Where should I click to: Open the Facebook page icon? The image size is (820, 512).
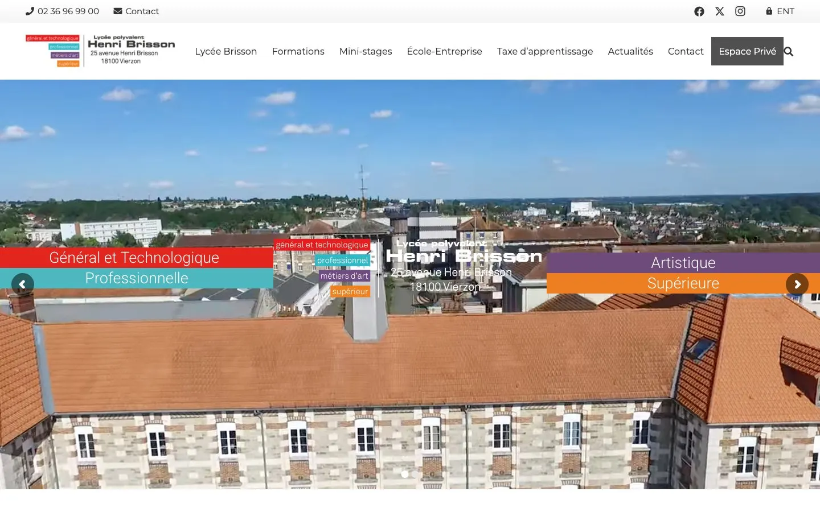pyautogui.click(x=699, y=11)
